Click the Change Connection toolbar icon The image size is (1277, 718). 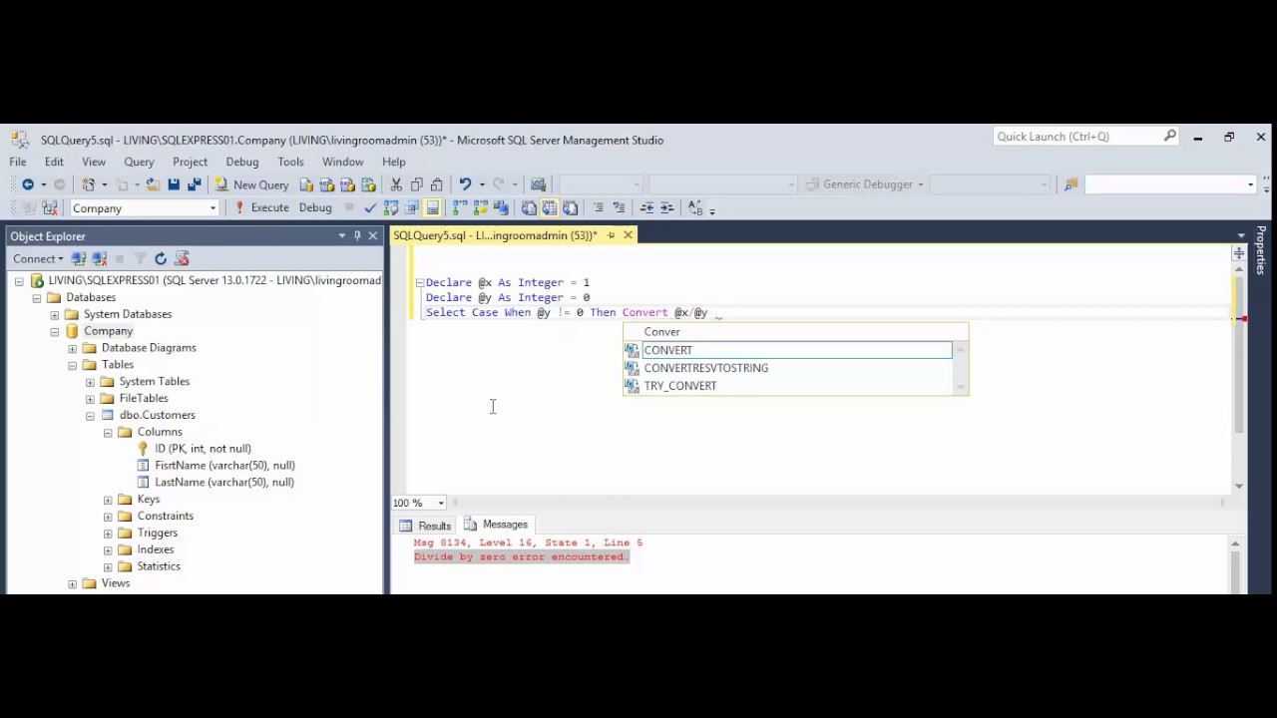50,207
